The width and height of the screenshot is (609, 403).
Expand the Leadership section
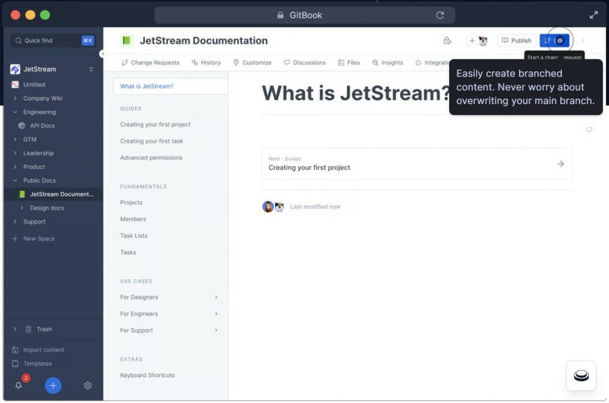point(15,153)
